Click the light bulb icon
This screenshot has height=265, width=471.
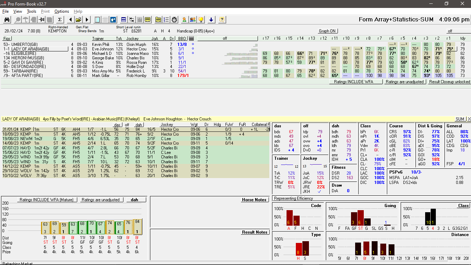(201, 20)
